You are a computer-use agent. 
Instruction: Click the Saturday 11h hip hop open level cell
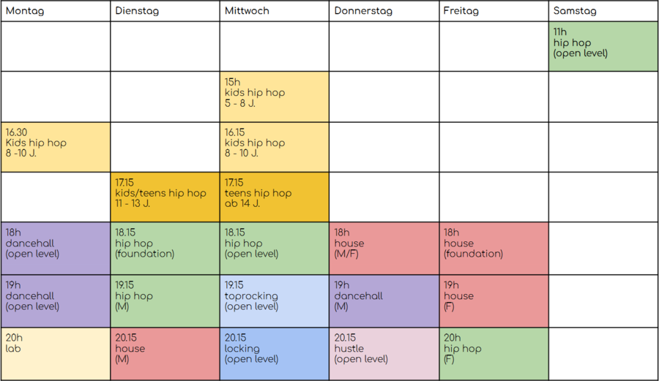(603, 46)
